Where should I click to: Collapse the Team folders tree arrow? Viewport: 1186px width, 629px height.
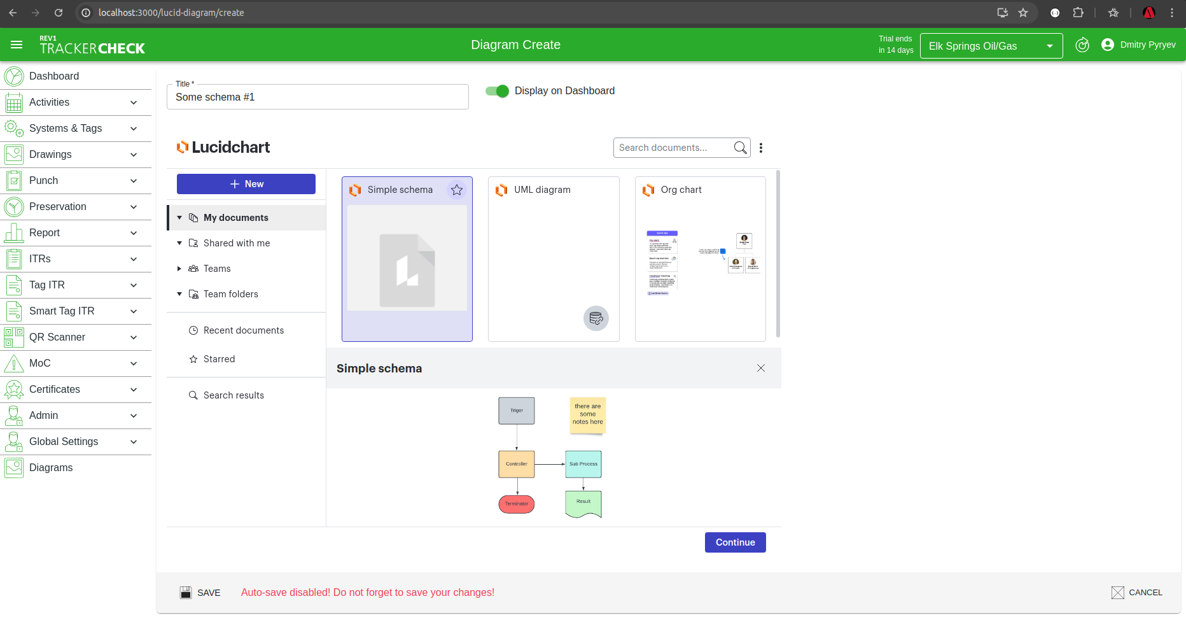(x=179, y=294)
